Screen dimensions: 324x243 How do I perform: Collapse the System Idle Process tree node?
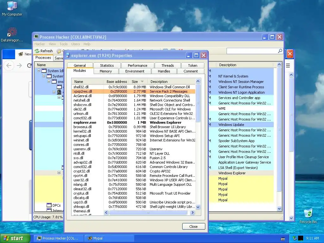[x=39, y=71]
